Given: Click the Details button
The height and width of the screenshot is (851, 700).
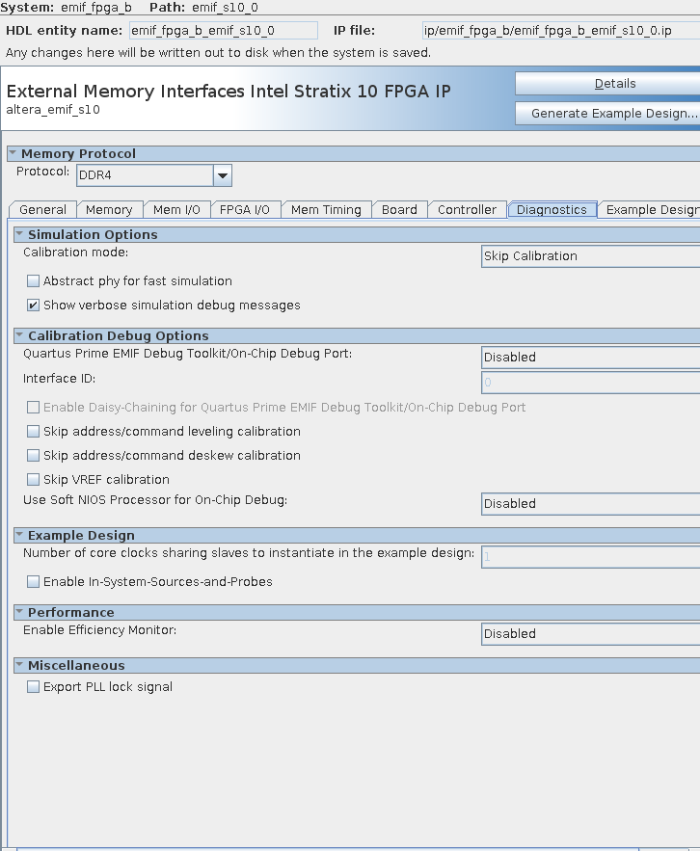Looking at the screenshot, I should click(607, 84).
